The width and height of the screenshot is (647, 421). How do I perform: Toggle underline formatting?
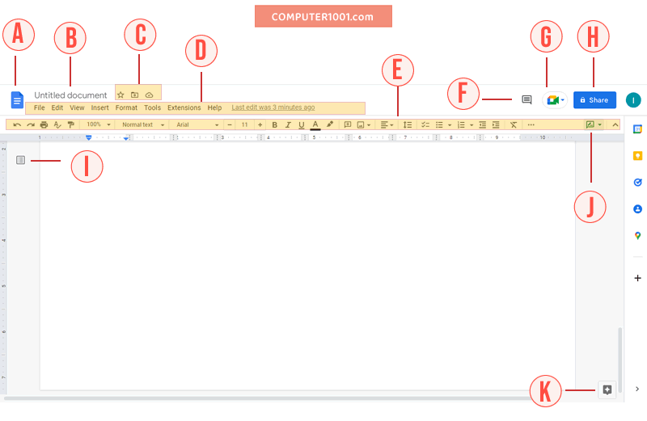tap(302, 124)
